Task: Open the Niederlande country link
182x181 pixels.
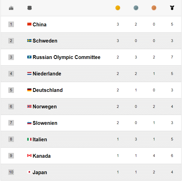Action: [47, 74]
